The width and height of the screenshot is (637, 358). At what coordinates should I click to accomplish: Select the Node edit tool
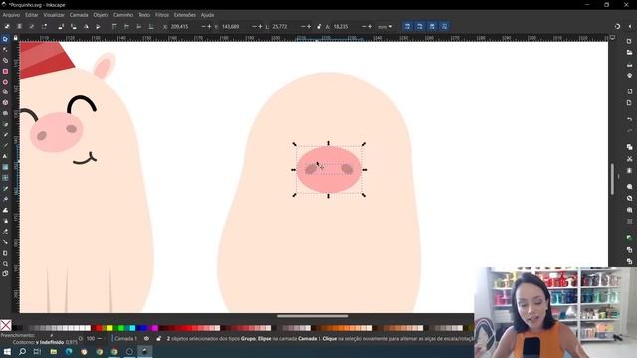tap(5, 50)
